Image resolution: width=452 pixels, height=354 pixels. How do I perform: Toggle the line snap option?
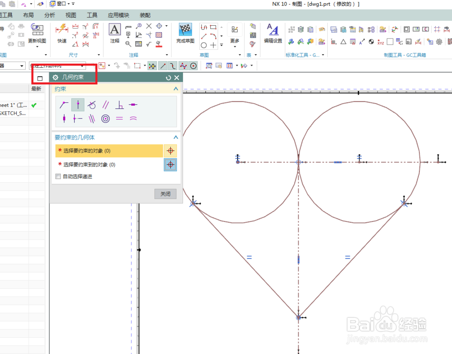pyautogui.click(x=163, y=66)
